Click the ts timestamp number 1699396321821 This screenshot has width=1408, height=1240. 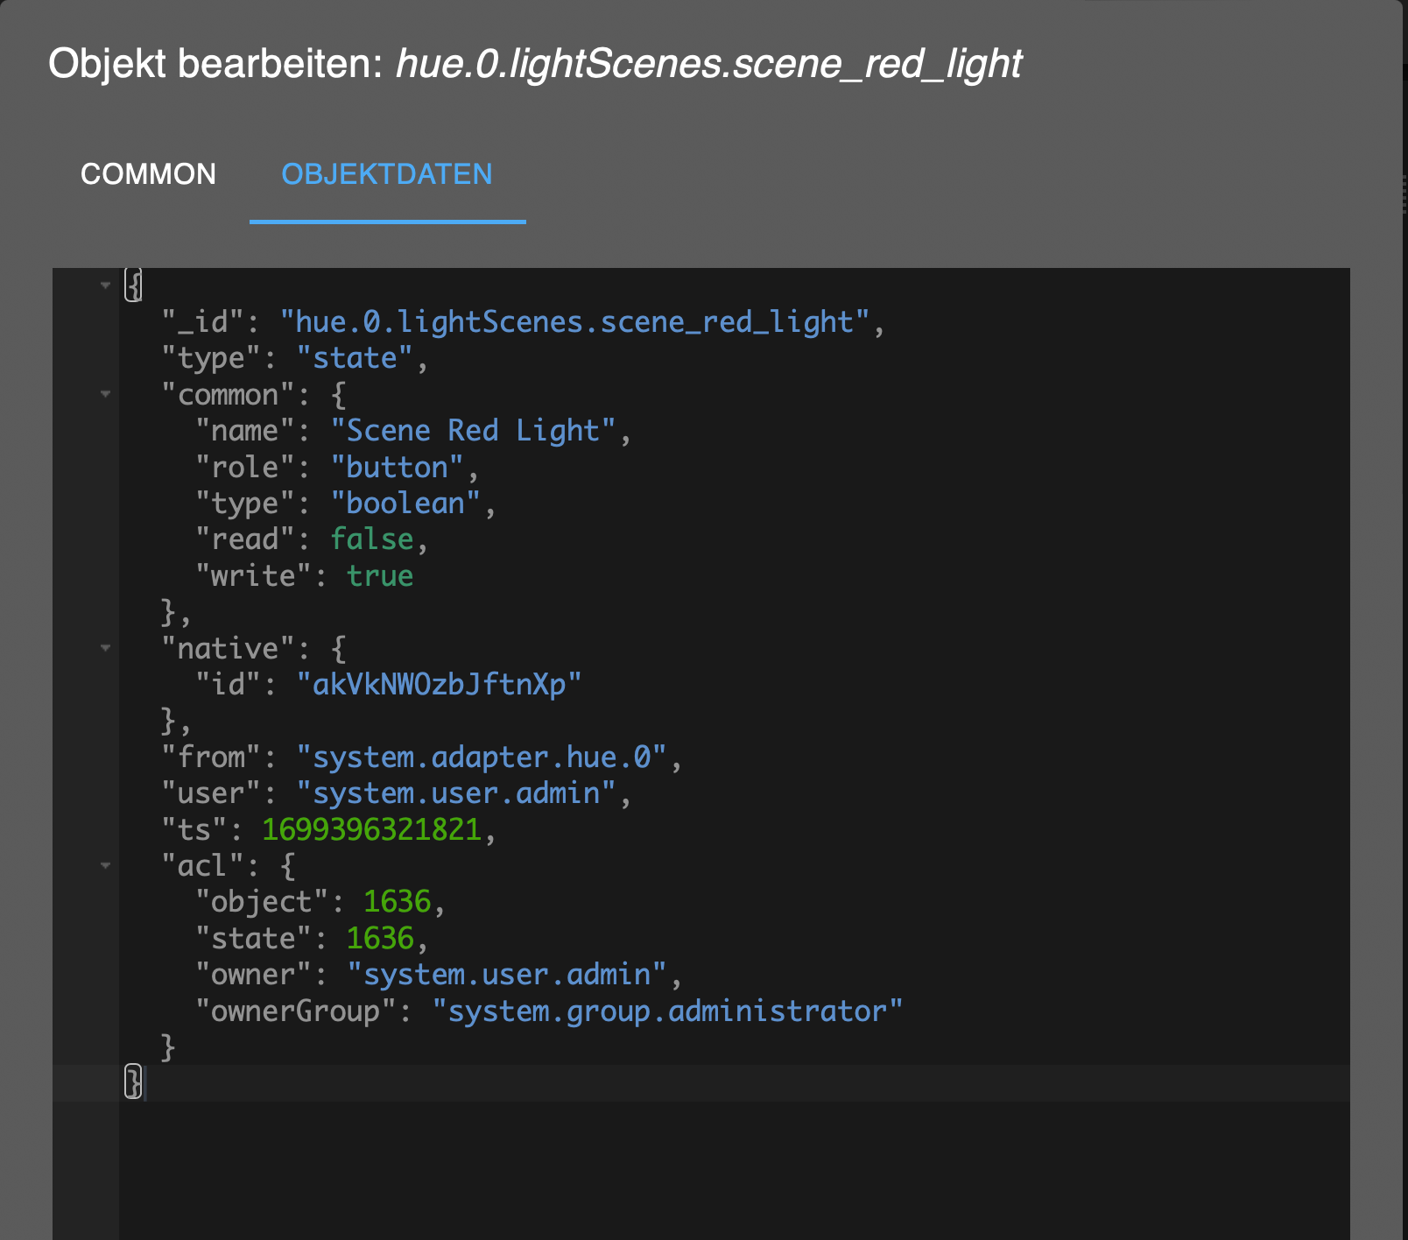click(372, 829)
